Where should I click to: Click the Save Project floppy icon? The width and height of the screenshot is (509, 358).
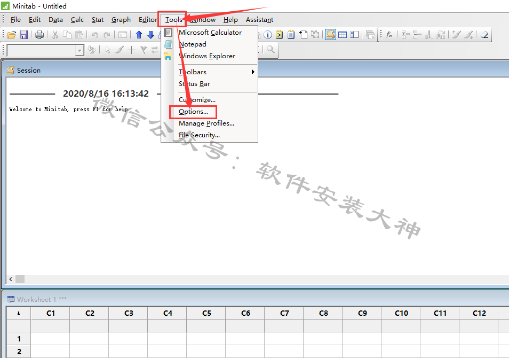pos(23,35)
